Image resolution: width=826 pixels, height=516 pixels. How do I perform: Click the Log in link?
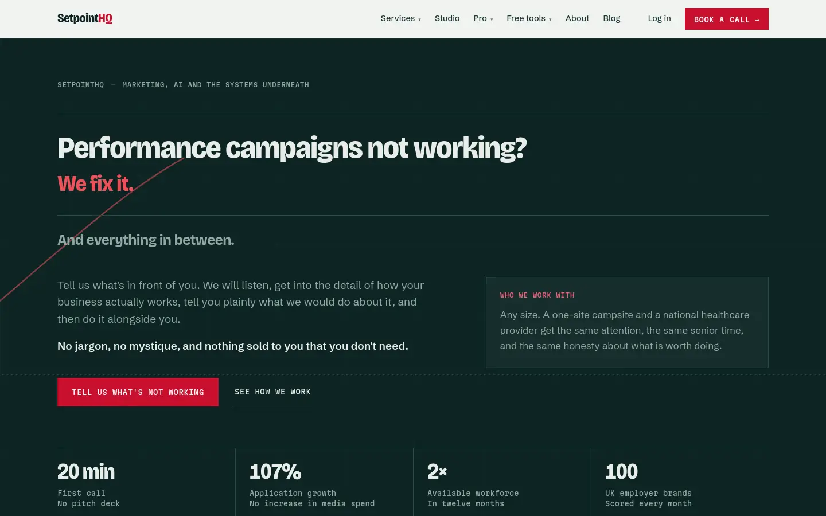click(659, 18)
